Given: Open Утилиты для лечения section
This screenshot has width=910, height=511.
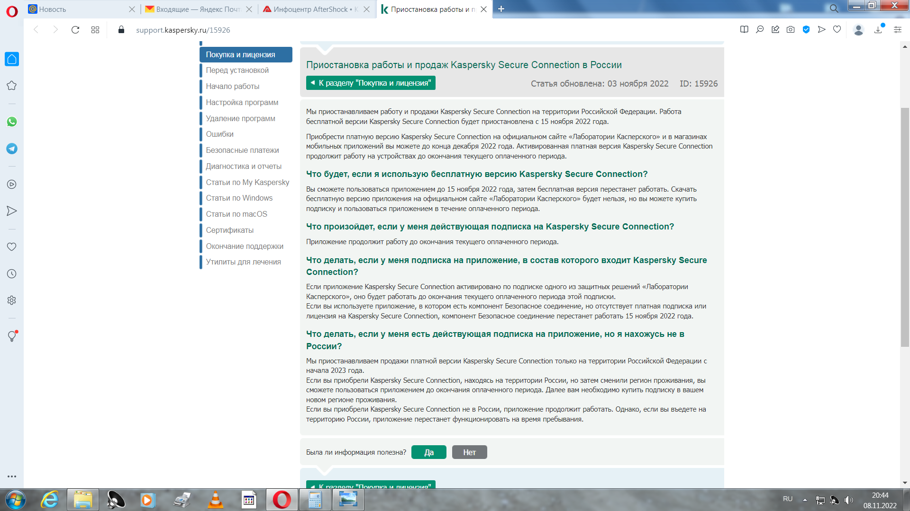Looking at the screenshot, I should pyautogui.click(x=243, y=262).
